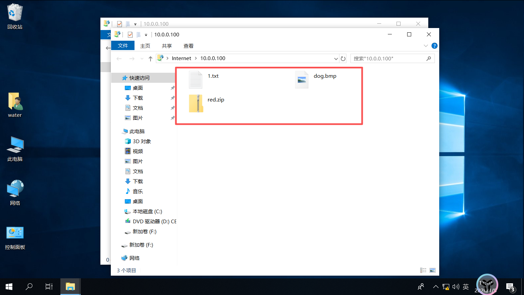Open Task View on taskbar

49,287
